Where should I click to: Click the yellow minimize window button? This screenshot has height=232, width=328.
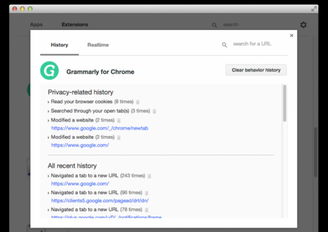click(x=22, y=9)
